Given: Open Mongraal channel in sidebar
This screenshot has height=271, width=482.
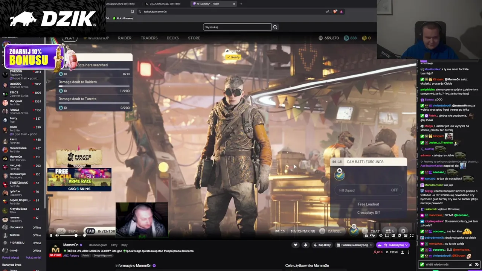Looking at the screenshot, I should [x=23, y=103].
